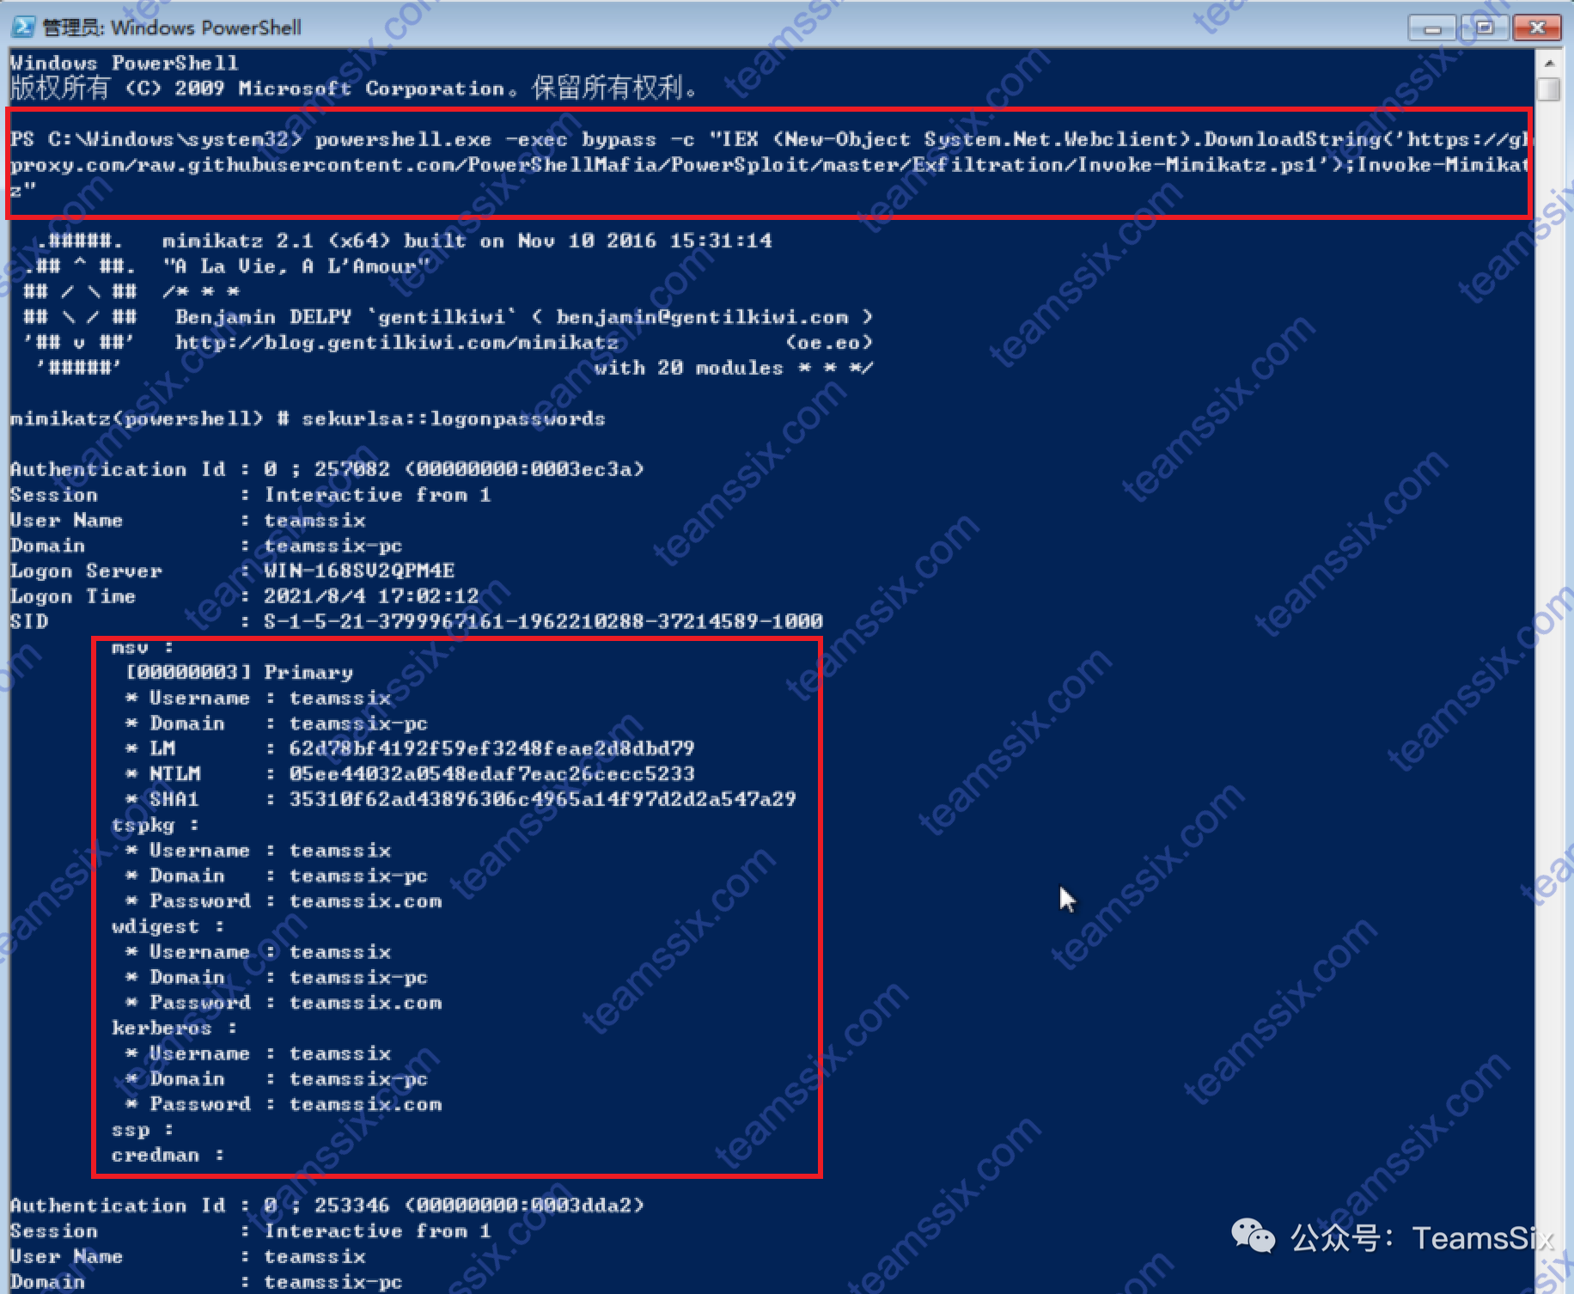Click the Authentication Id line with 253346
The image size is (1574, 1294).
coord(327,1205)
